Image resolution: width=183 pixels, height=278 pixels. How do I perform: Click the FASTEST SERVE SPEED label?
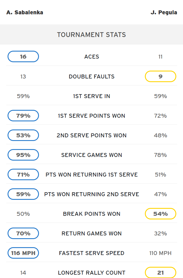pyautogui.click(x=91, y=253)
